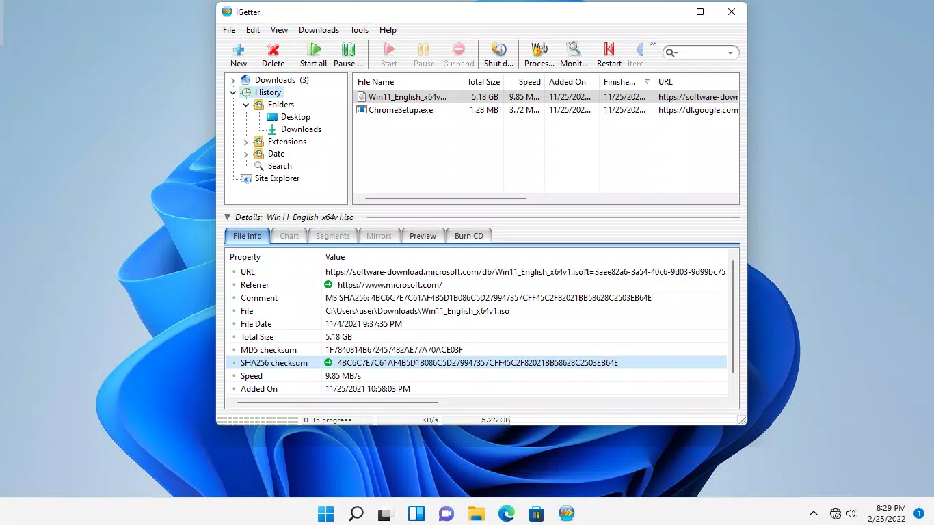The image size is (934, 525).
Task: Select the Downloads folder under Folders
Action: 301,129
